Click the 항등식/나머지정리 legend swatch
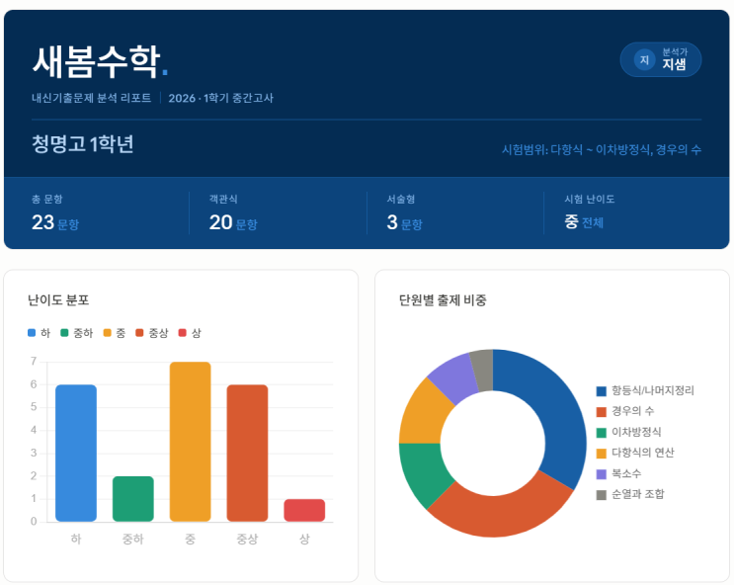This screenshot has height=585, width=734. click(601, 391)
